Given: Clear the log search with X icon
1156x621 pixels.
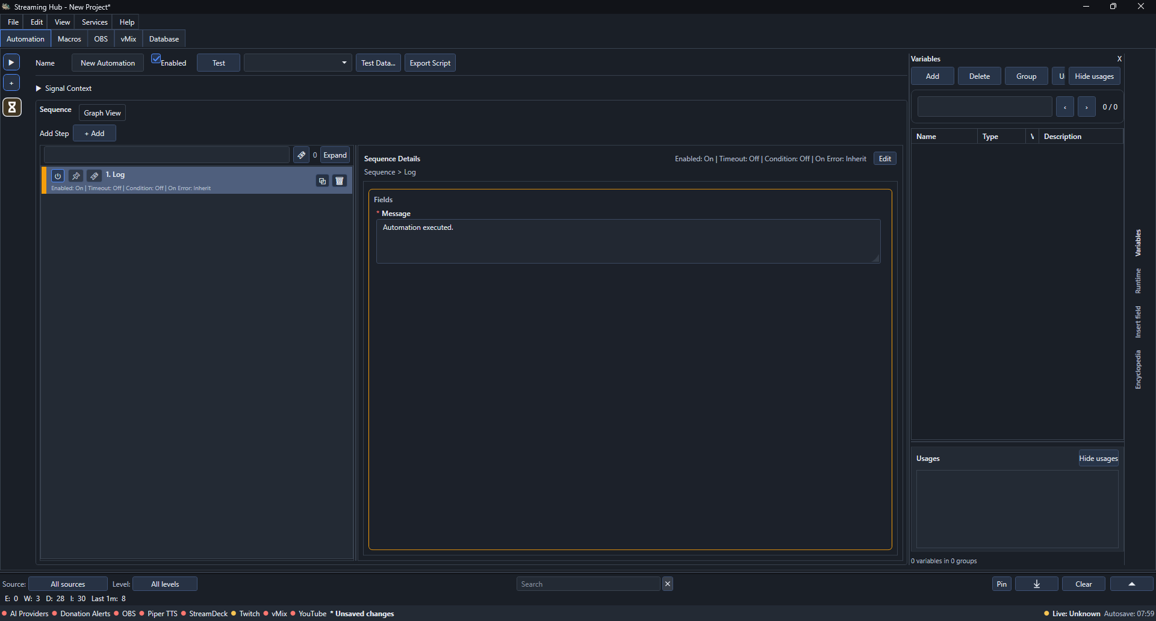Looking at the screenshot, I should coord(668,584).
